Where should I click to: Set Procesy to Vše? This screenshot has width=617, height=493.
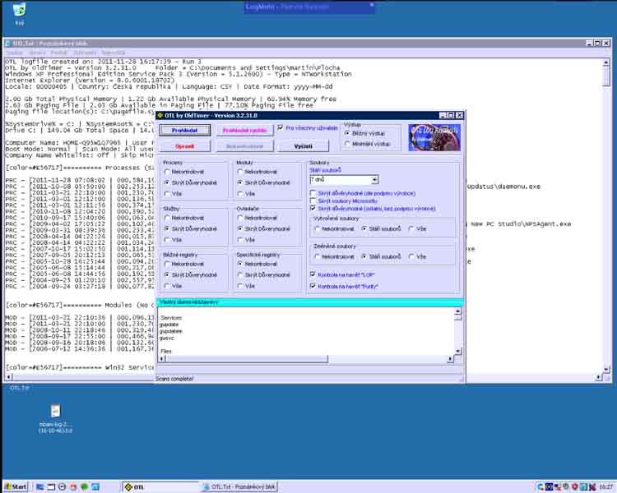[x=167, y=194]
